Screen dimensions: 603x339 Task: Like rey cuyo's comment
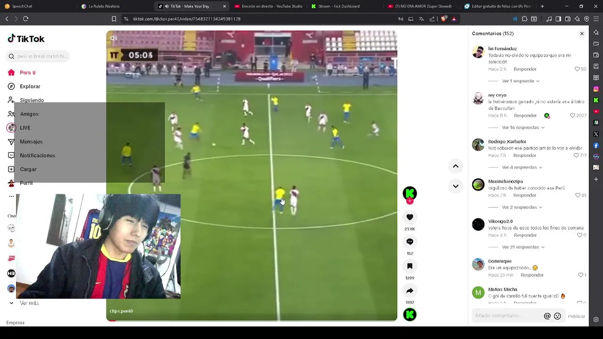pos(572,115)
